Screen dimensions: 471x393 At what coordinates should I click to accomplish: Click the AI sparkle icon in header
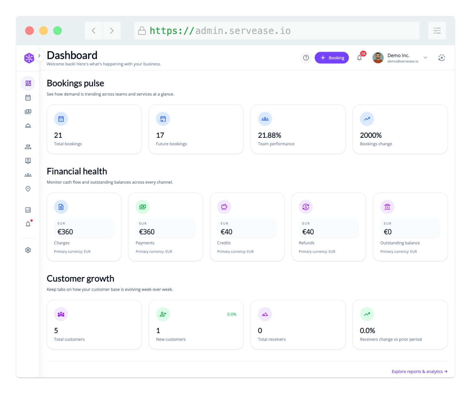point(442,58)
